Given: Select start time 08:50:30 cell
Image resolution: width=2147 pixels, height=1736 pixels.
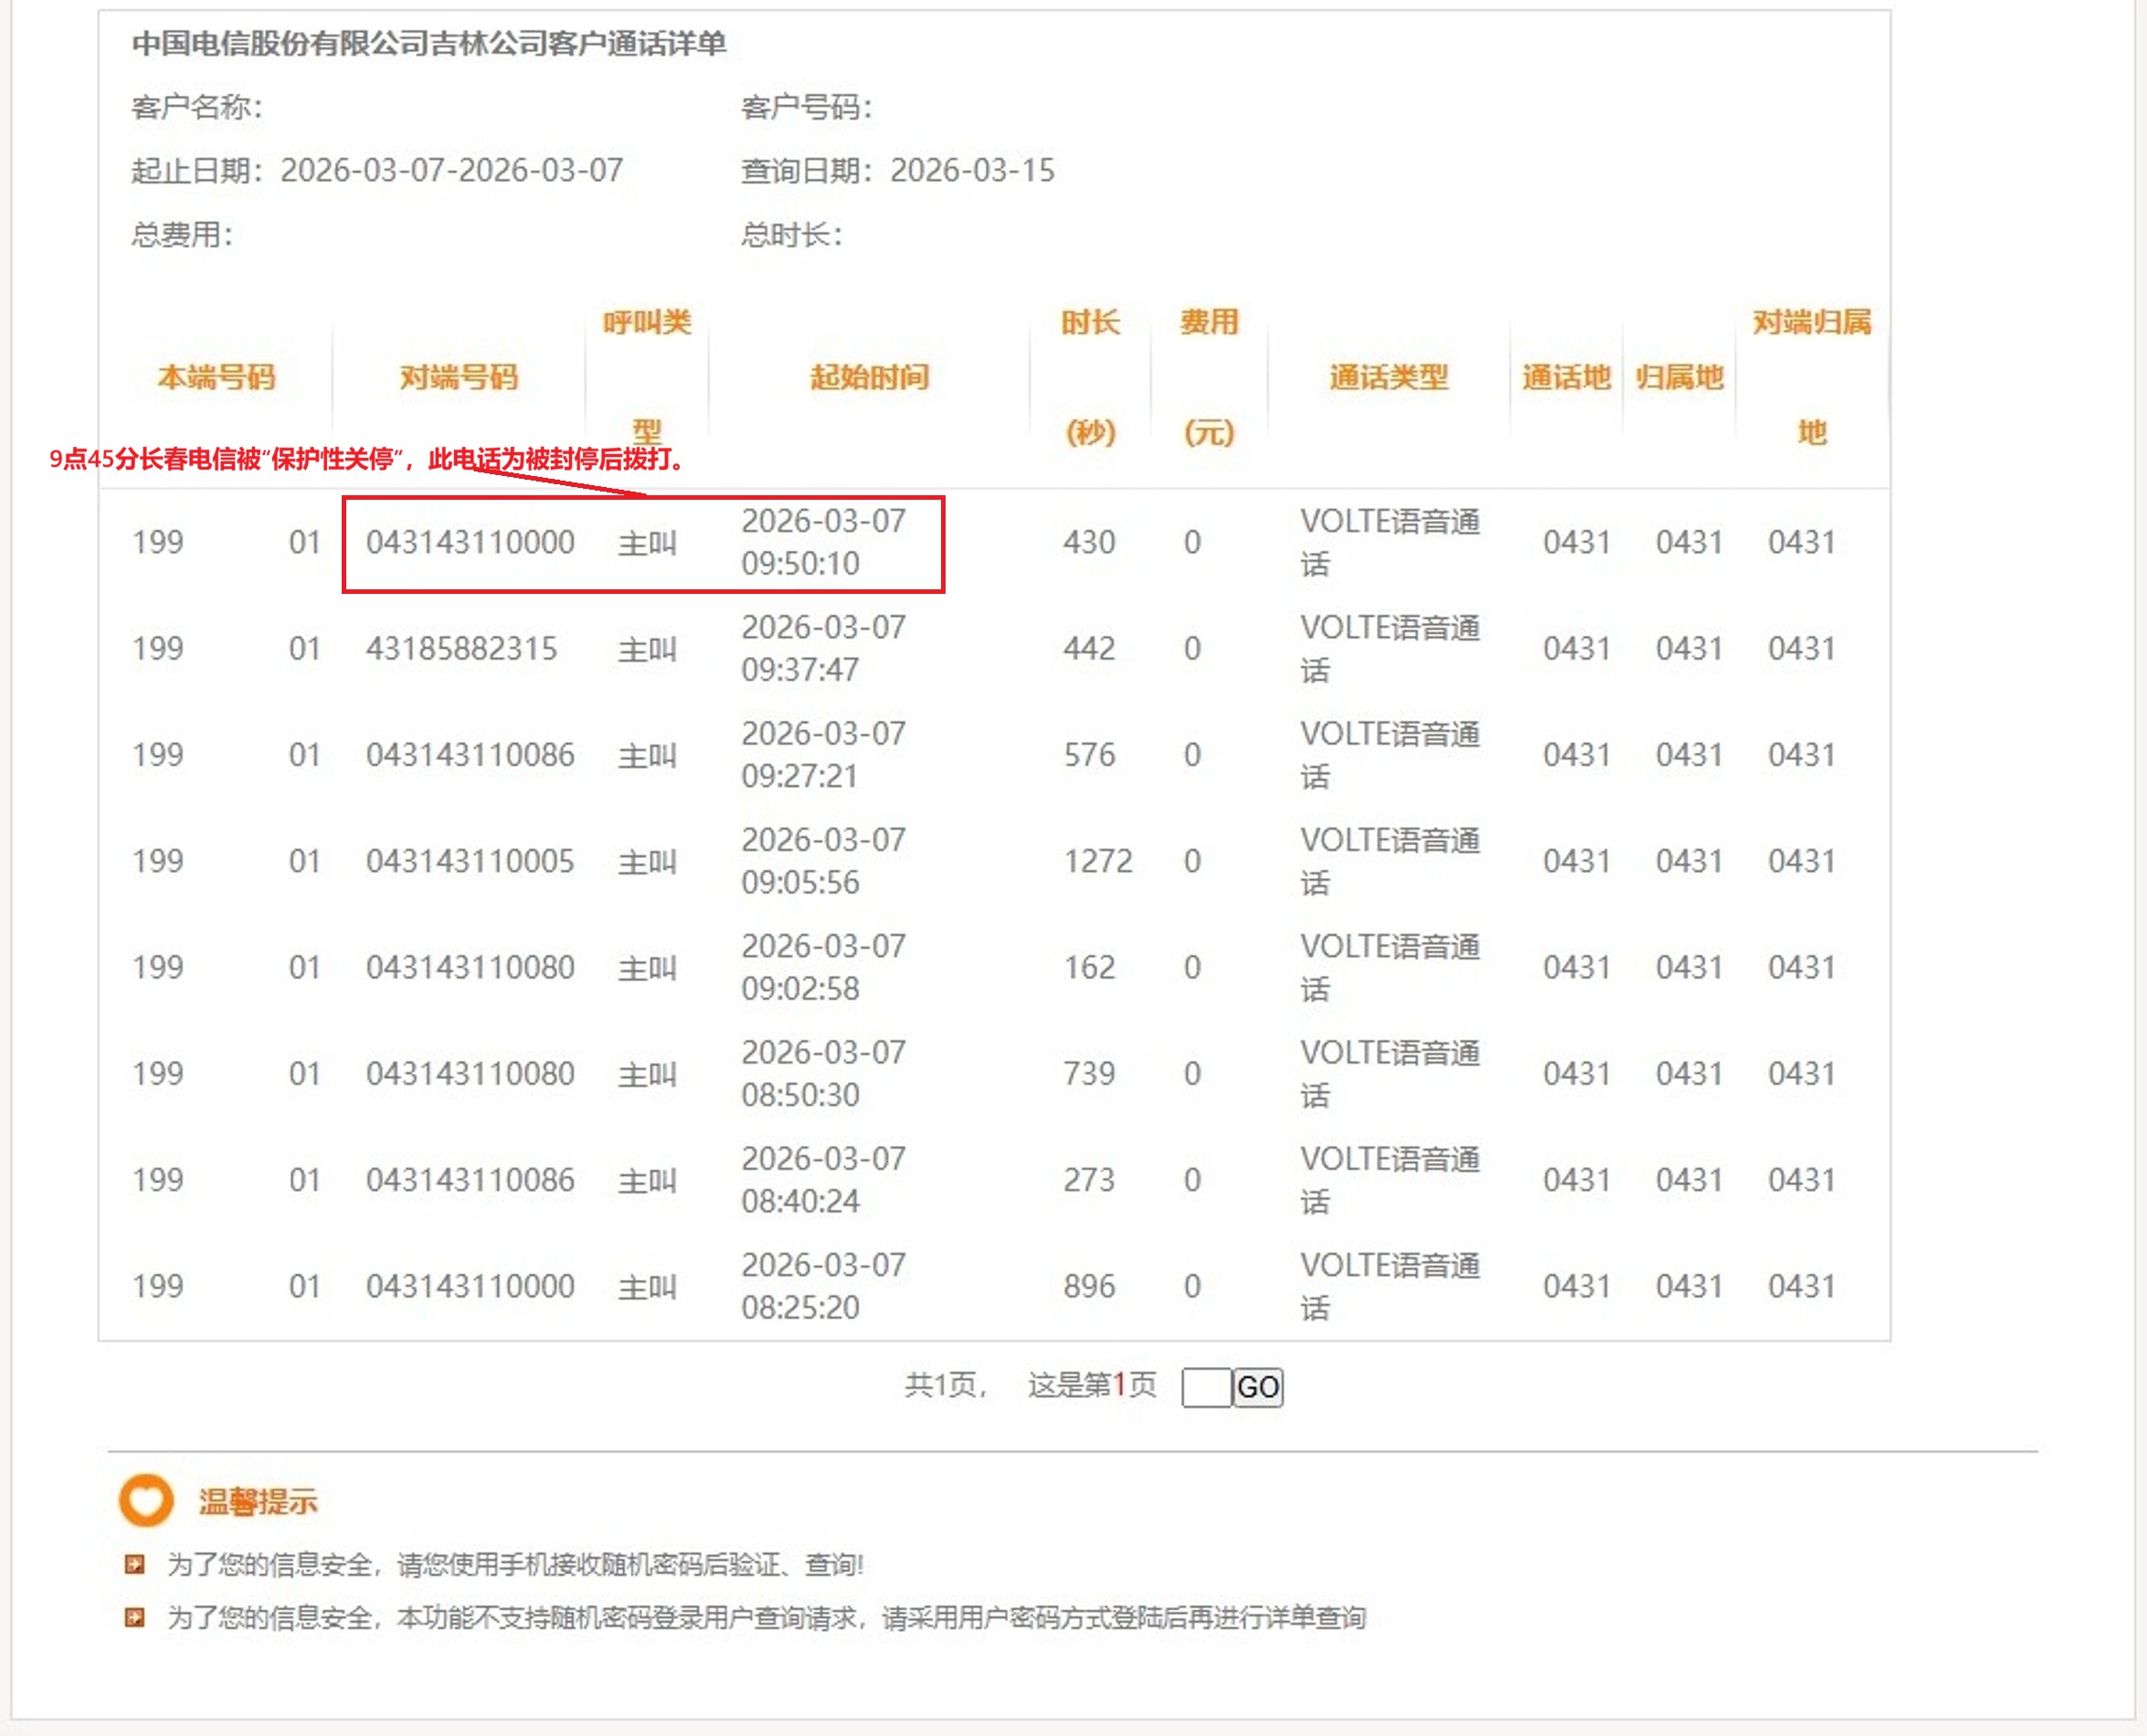Looking at the screenshot, I should [x=824, y=1073].
